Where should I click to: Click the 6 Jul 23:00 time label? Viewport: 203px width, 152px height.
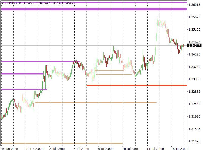81,149
